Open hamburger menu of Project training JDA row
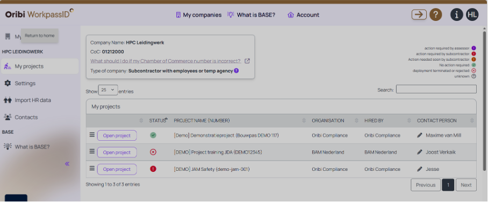Viewport: 488px width, 202px height. click(x=92, y=151)
